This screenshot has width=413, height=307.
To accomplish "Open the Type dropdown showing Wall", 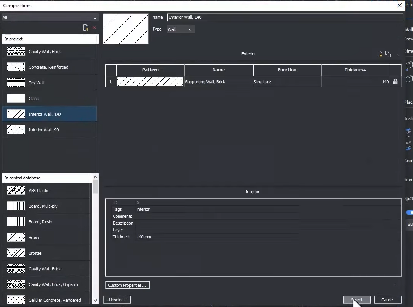I will pyautogui.click(x=180, y=29).
